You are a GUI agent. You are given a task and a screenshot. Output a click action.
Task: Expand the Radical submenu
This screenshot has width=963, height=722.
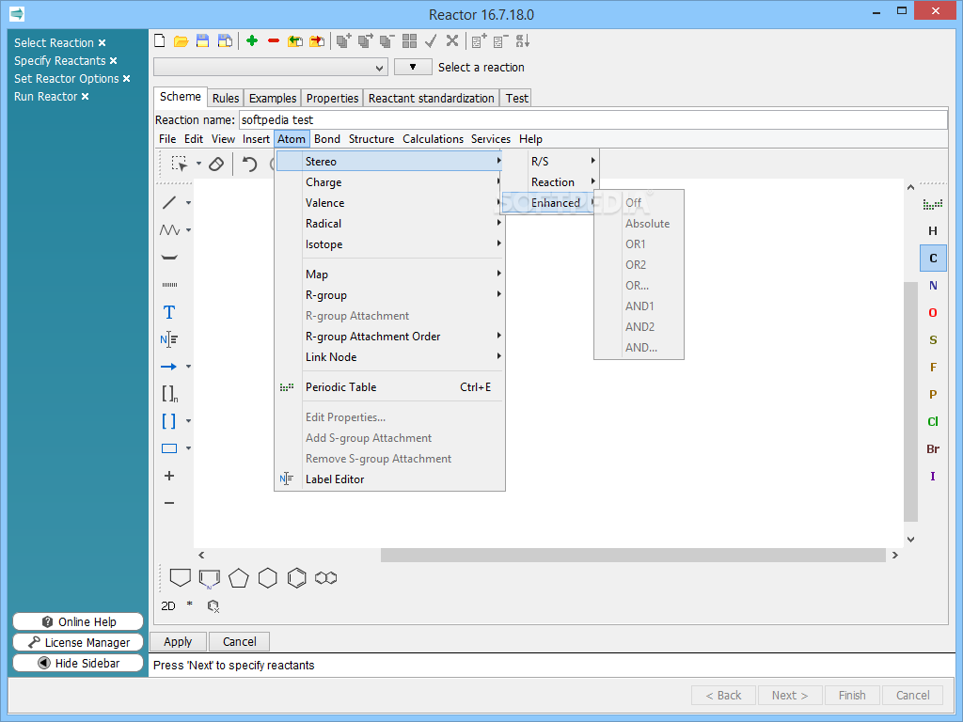pos(390,224)
